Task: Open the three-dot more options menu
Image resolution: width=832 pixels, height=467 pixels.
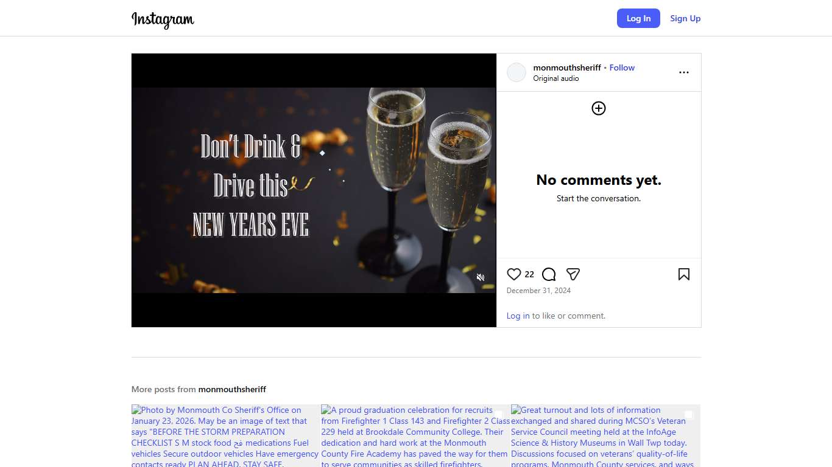Action: click(x=683, y=72)
